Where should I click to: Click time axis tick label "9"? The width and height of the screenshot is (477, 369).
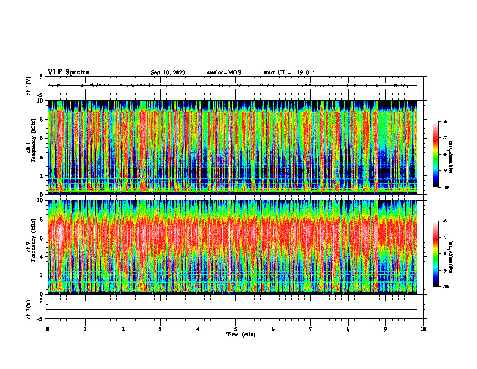click(x=385, y=329)
